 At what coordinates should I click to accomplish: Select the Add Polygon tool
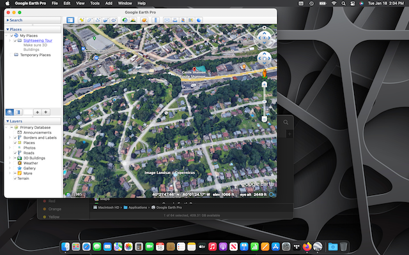coord(90,20)
